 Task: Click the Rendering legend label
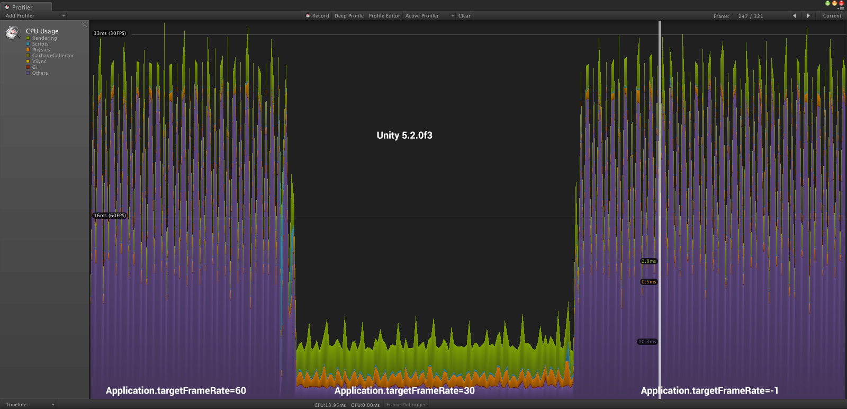coord(44,38)
